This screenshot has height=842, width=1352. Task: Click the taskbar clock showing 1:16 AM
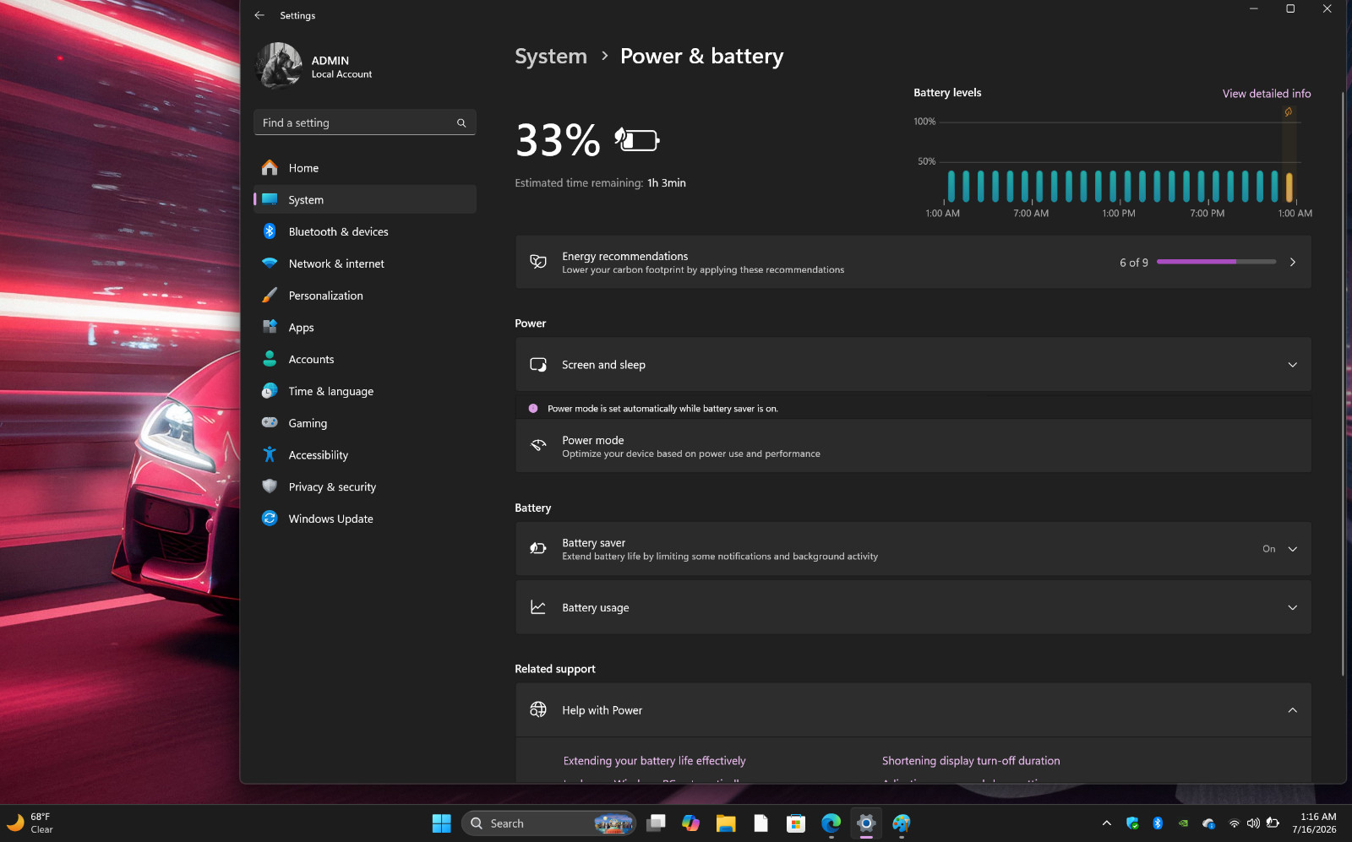1318,823
